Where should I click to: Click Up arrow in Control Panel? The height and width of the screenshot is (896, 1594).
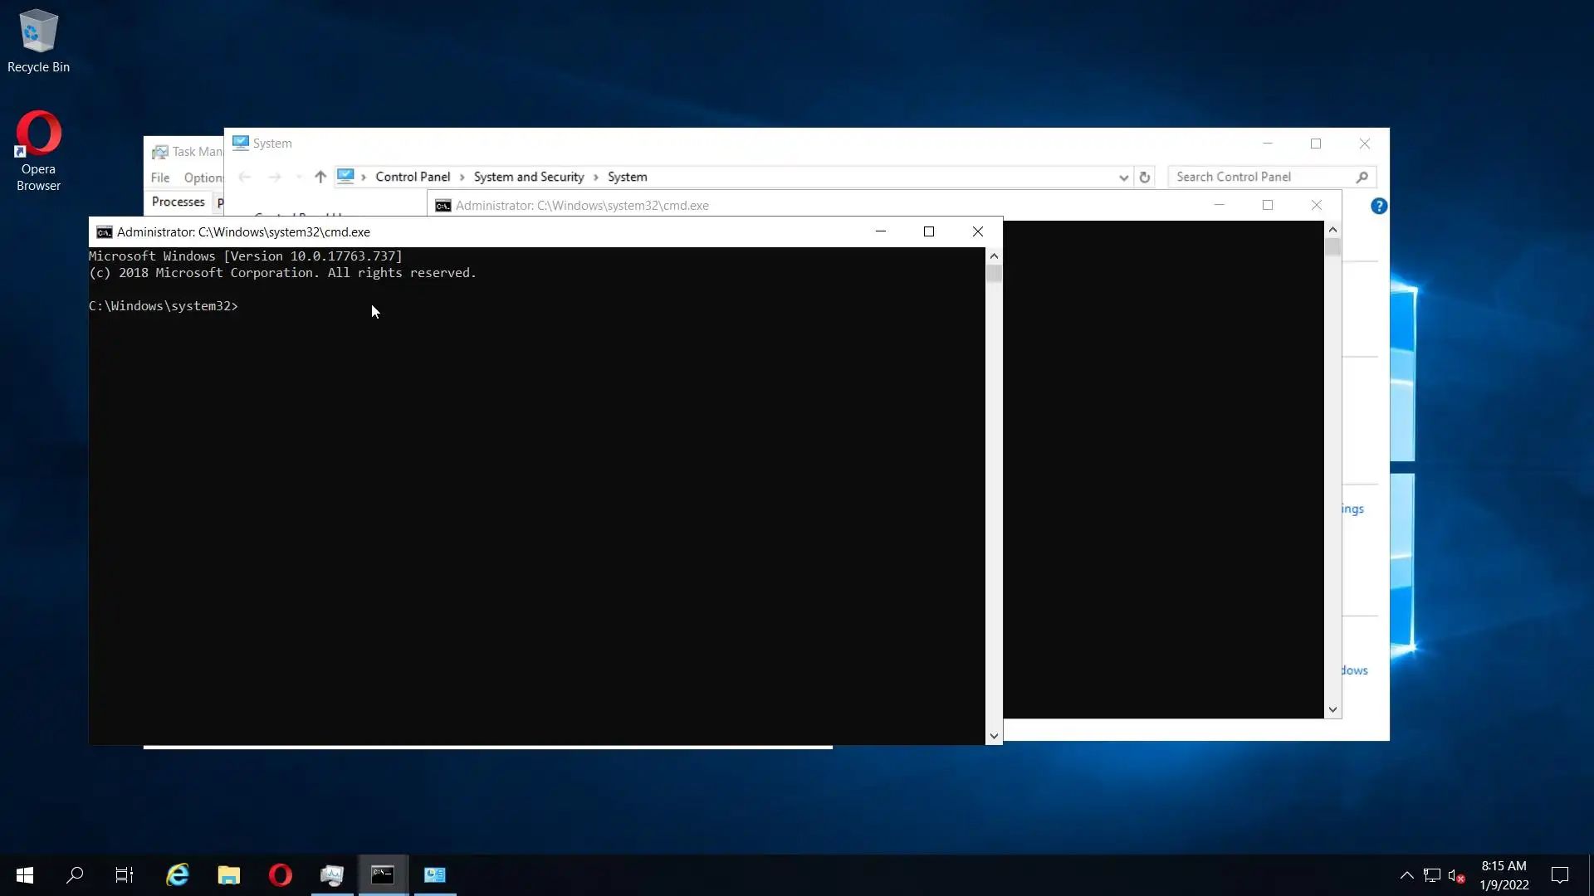pos(320,177)
